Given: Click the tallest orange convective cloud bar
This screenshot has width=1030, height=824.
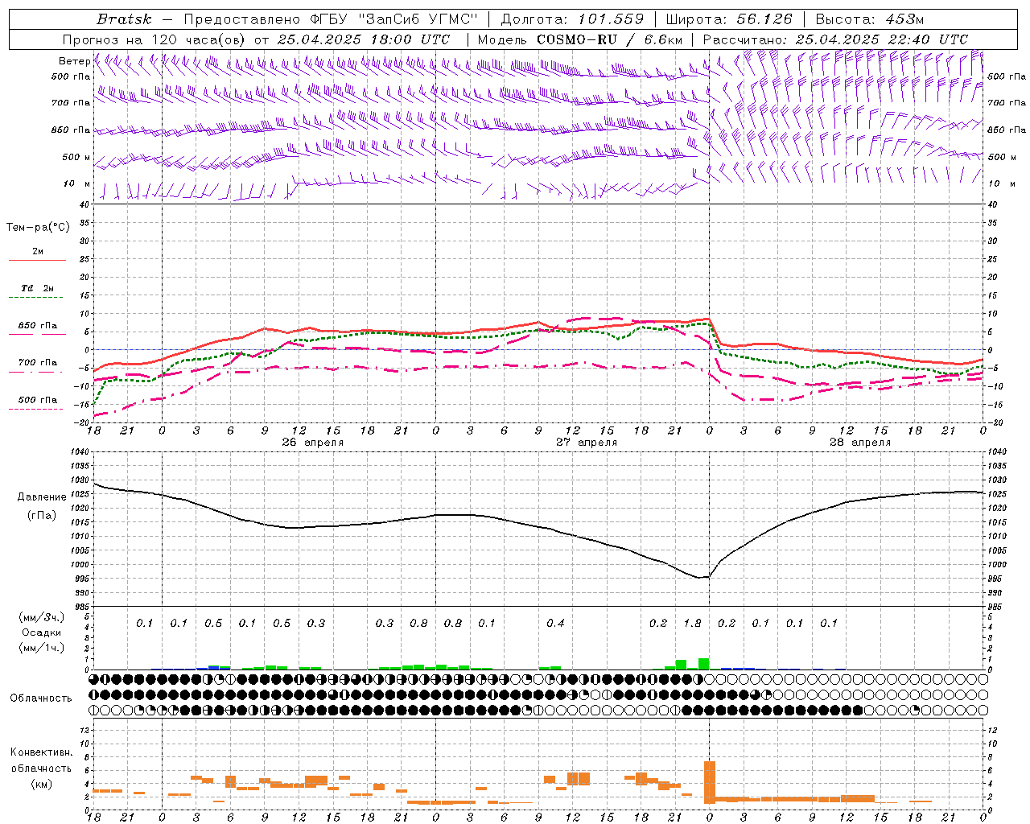Looking at the screenshot, I should pyautogui.click(x=710, y=782).
